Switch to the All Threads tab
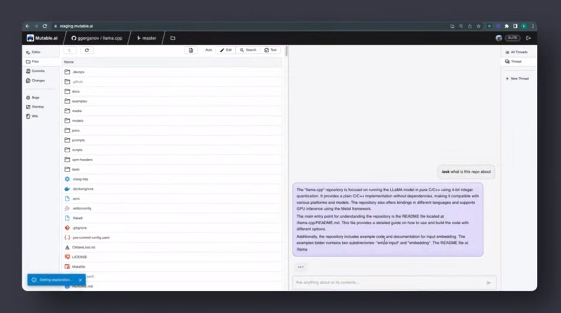The image size is (561, 313). [x=517, y=52]
